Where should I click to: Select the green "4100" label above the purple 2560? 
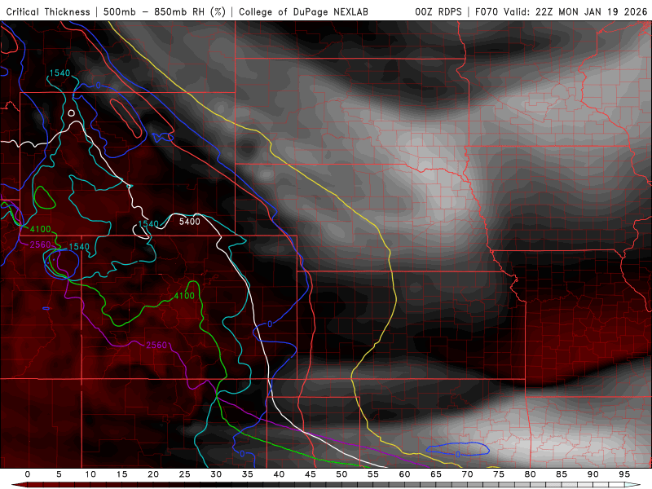tap(40, 229)
